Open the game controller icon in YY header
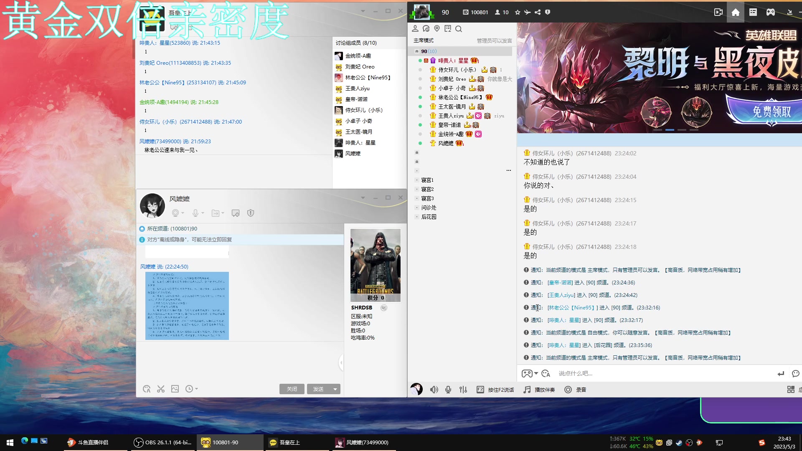The image size is (802, 451). pos(771,12)
